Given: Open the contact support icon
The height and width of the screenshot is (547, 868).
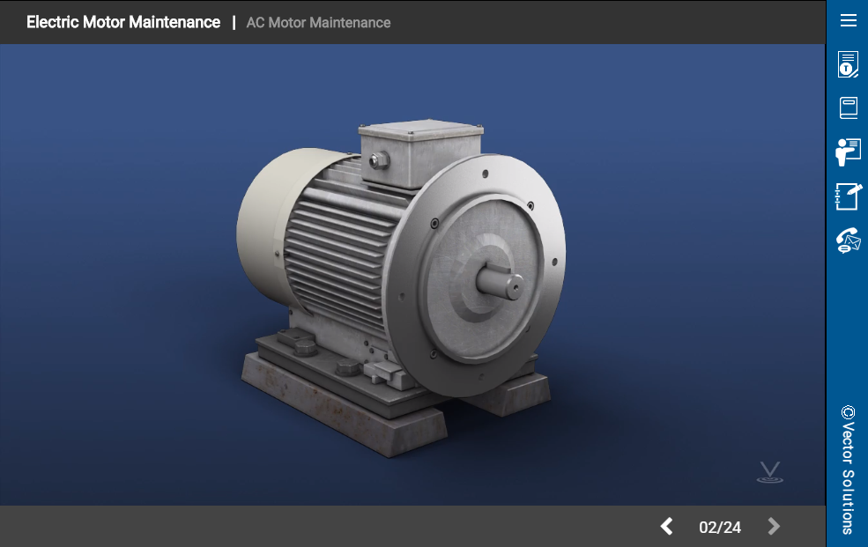Looking at the screenshot, I should point(848,239).
